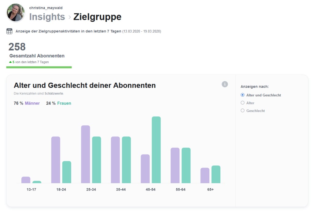313x211 pixels.
Task: Click the purple bar for 25-34
Action: [86, 154]
